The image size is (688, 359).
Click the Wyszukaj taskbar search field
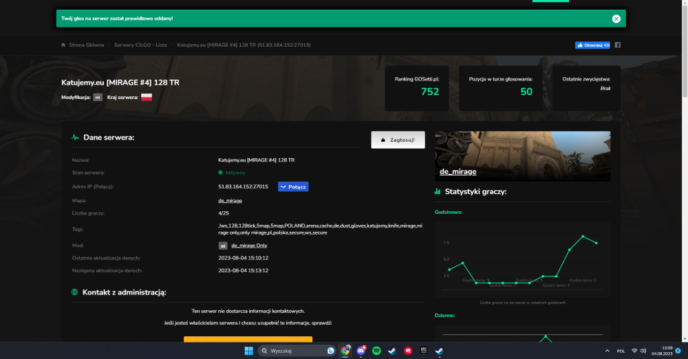(x=296, y=351)
